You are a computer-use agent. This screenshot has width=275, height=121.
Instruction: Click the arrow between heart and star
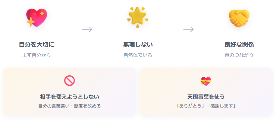pyautogui.click(x=87, y=29)
